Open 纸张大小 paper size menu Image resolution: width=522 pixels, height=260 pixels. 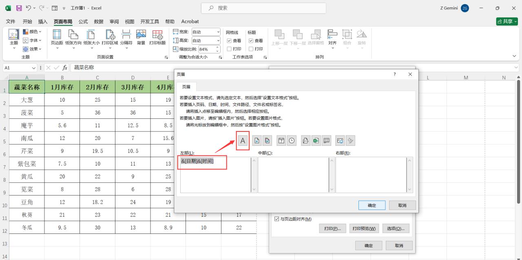pyautogui.click(x=91, y=39)
